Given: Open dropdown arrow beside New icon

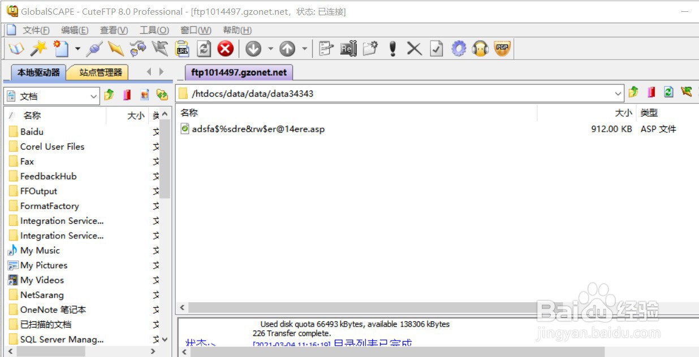Looking at the screenshot, I should click(x=77, y=49).
